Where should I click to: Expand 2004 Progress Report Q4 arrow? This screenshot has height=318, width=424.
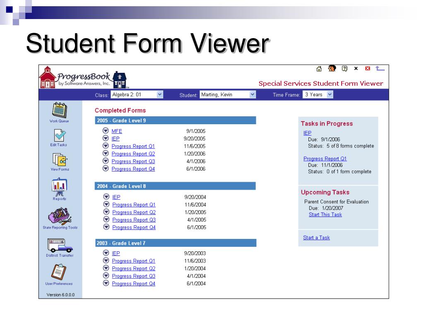[106, 227]
